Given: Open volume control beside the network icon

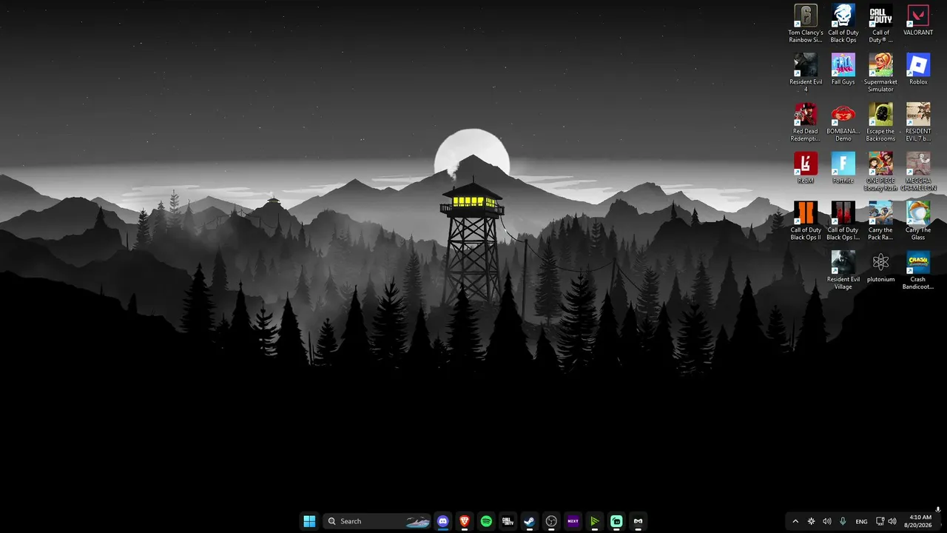Looking at the screenshot, I should pyautogui.click(x=892, y=521).
